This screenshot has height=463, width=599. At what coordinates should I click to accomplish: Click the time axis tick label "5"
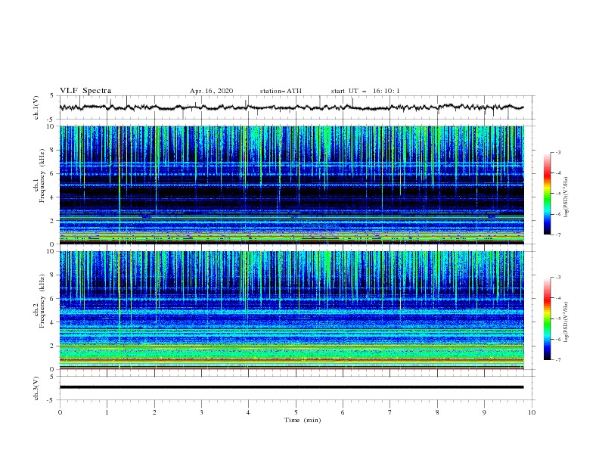296,412
